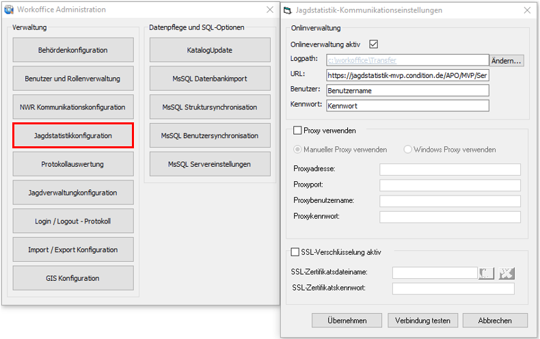This screenshot has width=540, height=339.
Task: Cancel the dialog with Abbrechen
Action: tap(495, 321)
